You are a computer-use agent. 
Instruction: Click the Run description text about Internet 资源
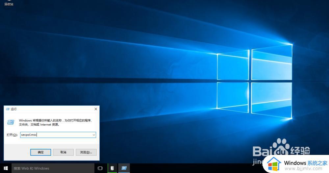click(55, 122)
